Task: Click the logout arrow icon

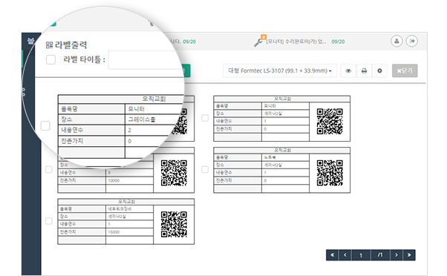Action: click(x=411, y=42)
